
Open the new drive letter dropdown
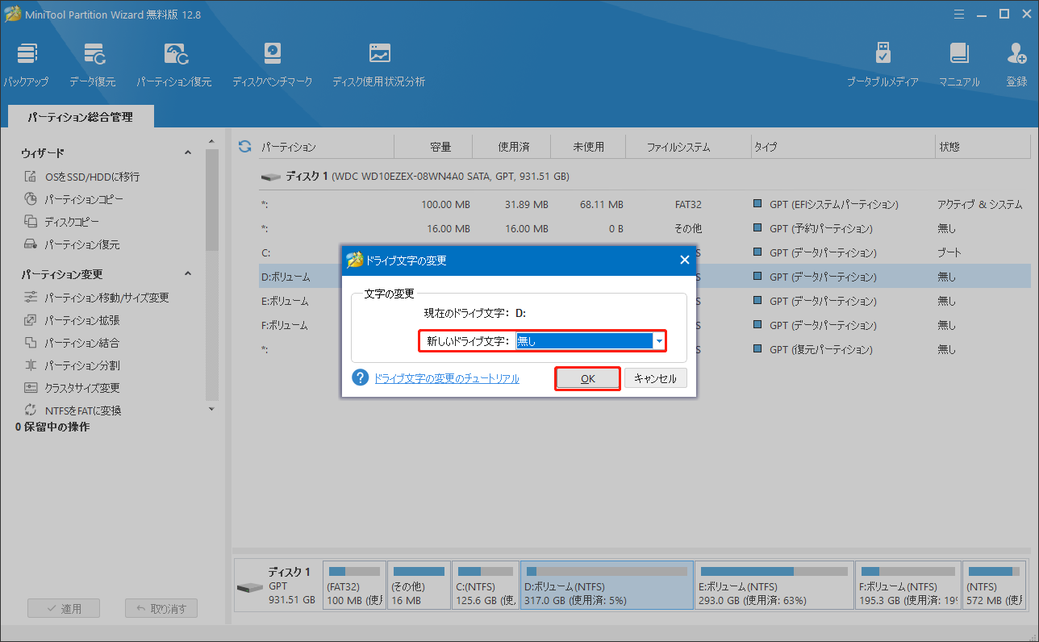pos(659,341)
